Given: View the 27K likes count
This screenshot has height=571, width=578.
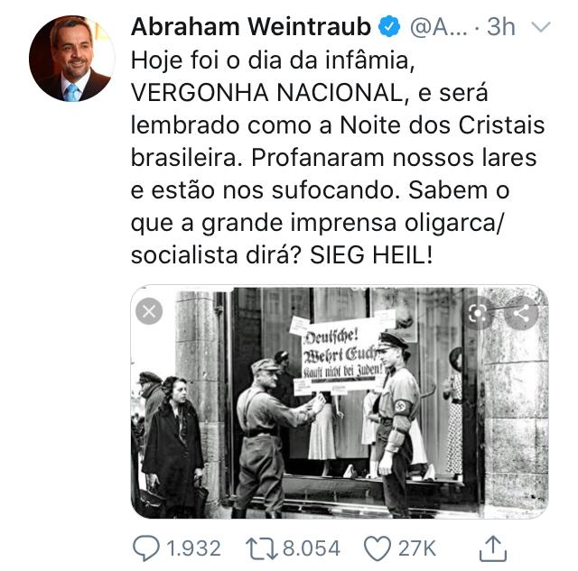Looking at the screenshot, I should pyautogui.click(x=417, y=548).
